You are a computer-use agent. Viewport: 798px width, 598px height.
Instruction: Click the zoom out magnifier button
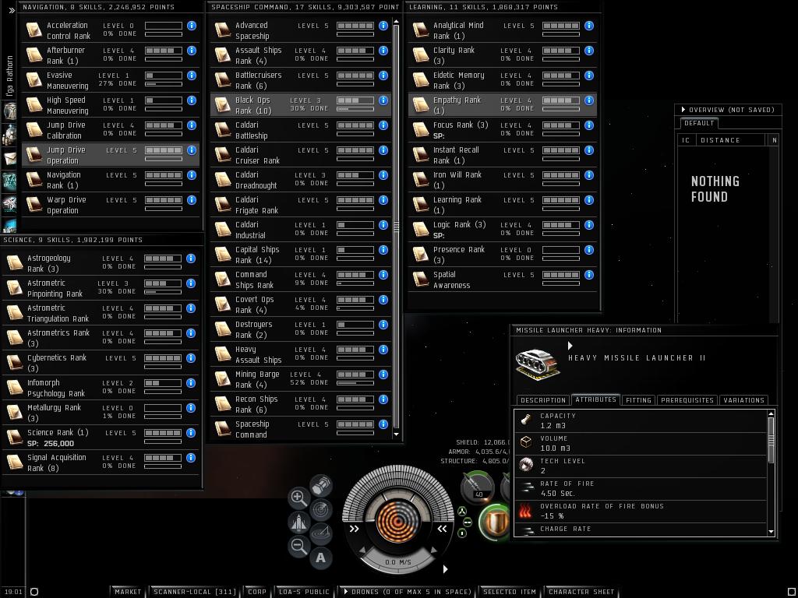coord(298,546)
